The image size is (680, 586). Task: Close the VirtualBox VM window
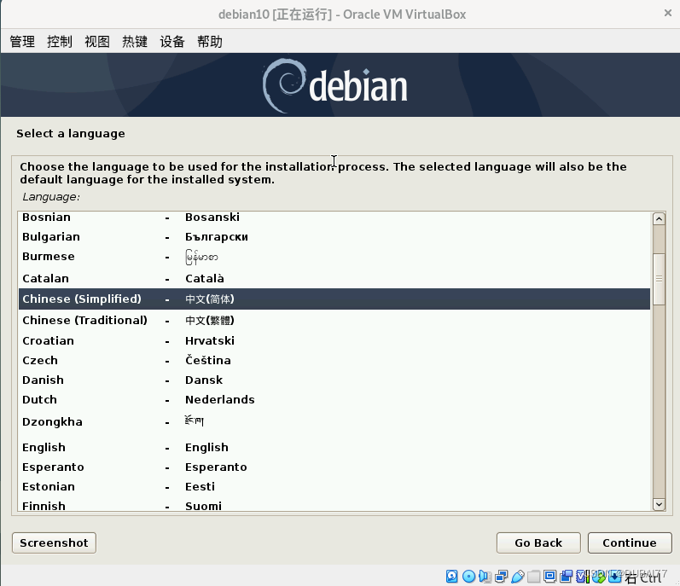(x=668, y=14)
